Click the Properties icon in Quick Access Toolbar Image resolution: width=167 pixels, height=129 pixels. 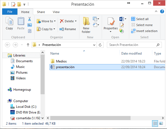(13, 4)
